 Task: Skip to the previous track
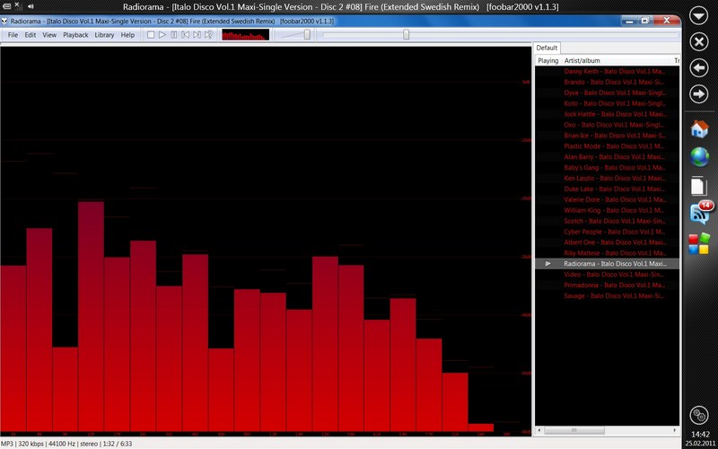[x=186, y=35]
